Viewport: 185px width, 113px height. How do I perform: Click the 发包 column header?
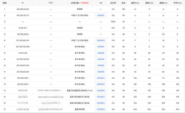124,3
